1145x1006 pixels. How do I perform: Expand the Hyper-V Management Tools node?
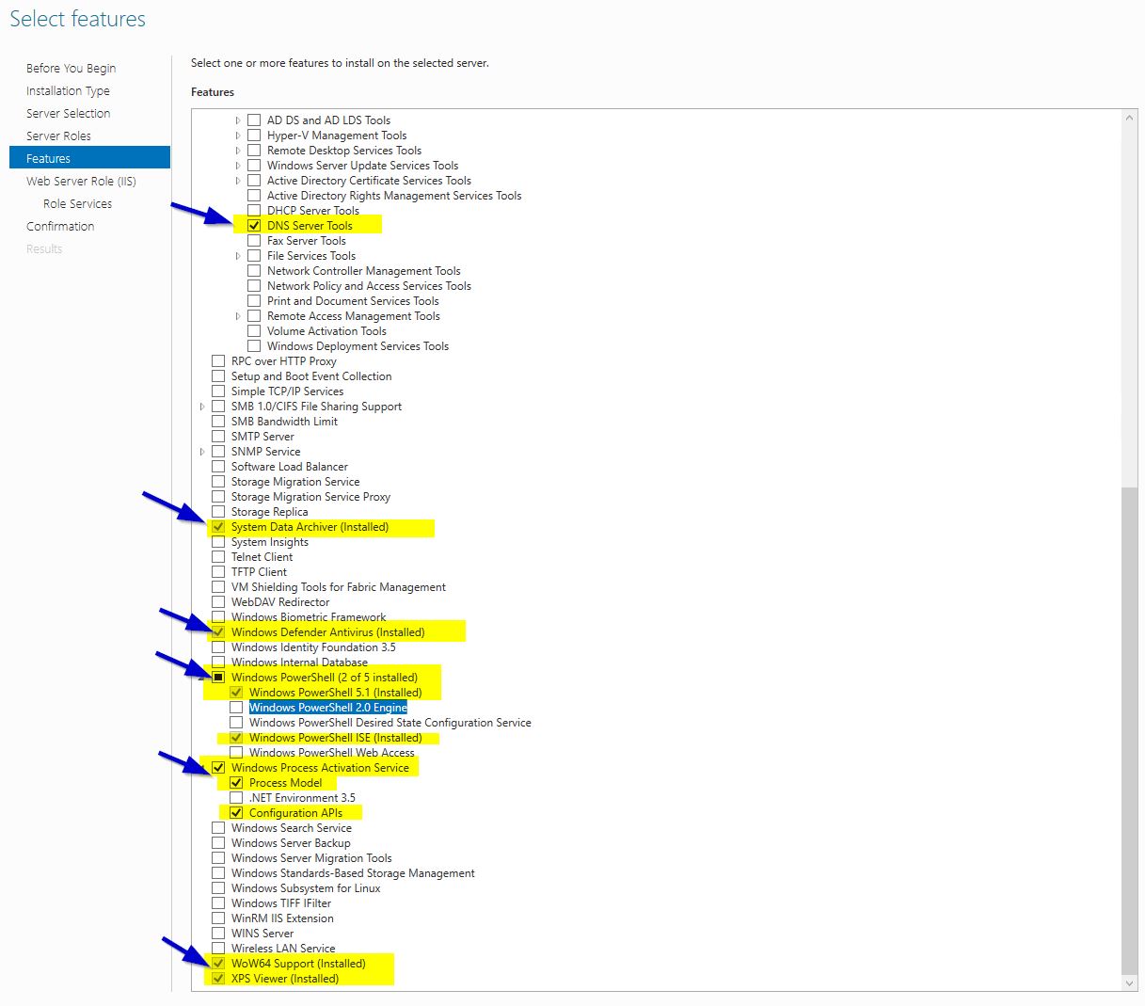pos(238,136)
